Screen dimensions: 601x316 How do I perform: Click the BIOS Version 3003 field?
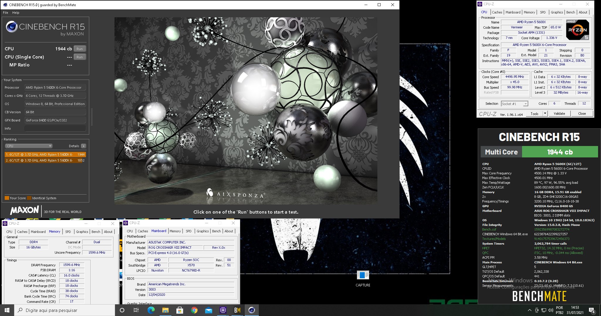[x=191, y=289]
